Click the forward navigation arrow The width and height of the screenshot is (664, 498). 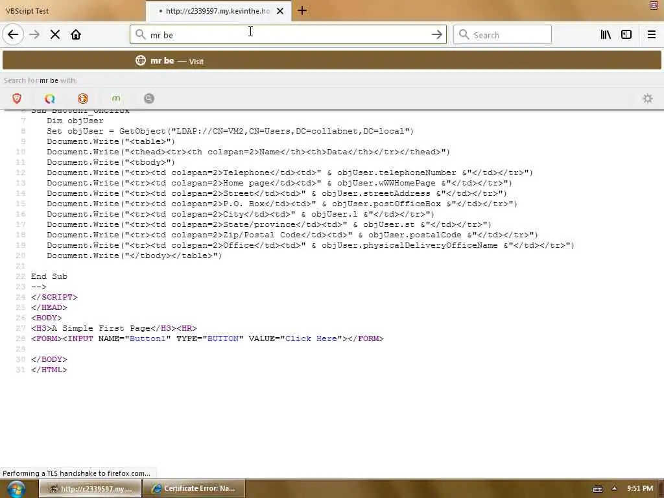point(34,35)
